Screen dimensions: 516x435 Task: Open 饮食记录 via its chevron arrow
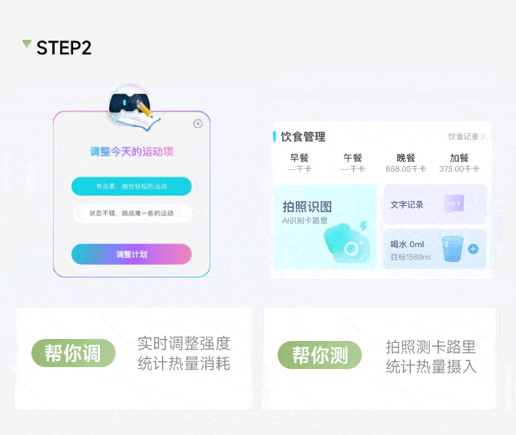tap(483, 137)
